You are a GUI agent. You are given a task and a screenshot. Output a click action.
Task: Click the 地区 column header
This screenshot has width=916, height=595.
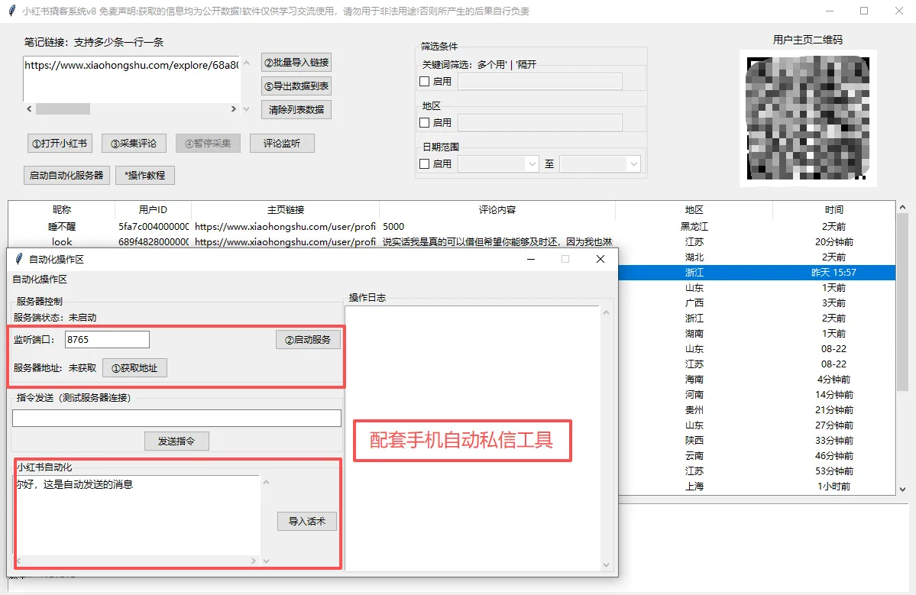click(x=694, y=210)
